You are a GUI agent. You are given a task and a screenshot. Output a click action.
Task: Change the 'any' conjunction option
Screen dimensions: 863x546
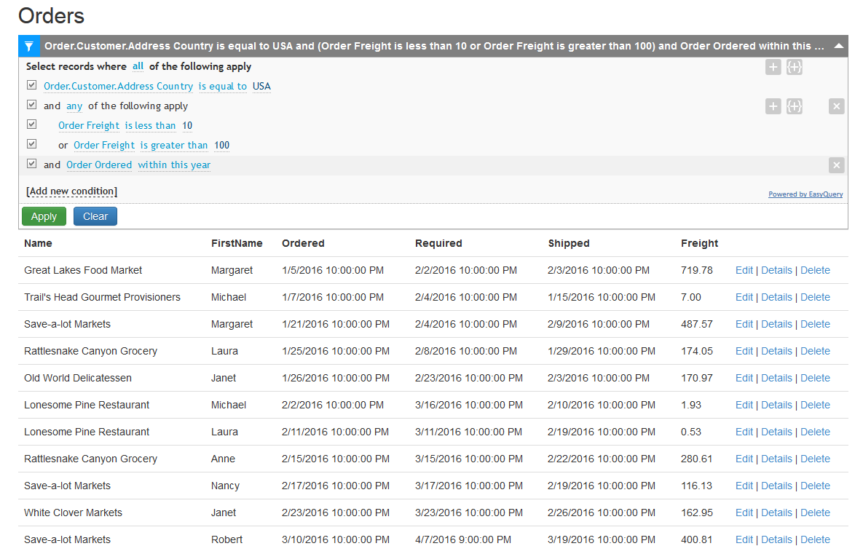click(74, 106)
